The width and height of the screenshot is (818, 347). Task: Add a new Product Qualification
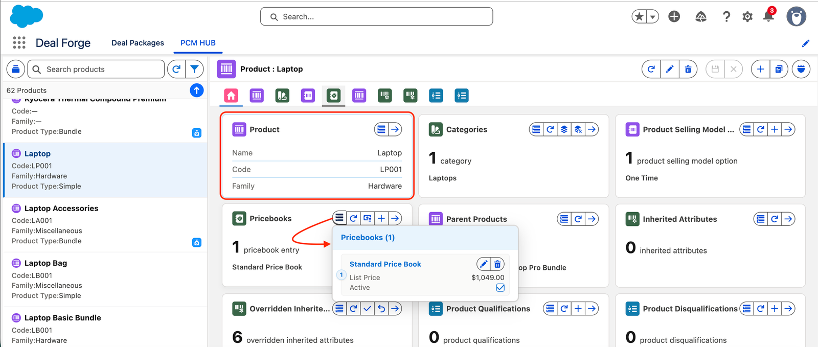pos(578,309)
